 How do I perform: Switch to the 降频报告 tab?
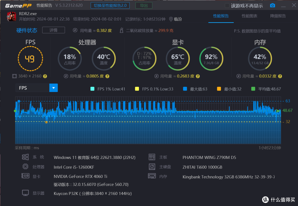[278, 16]
